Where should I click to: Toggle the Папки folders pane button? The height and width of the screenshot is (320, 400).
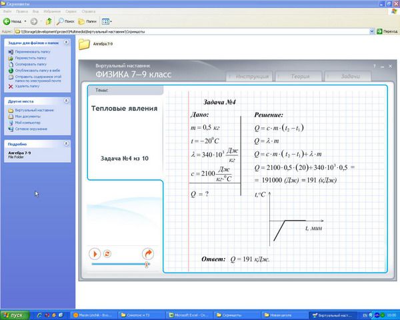87,21
